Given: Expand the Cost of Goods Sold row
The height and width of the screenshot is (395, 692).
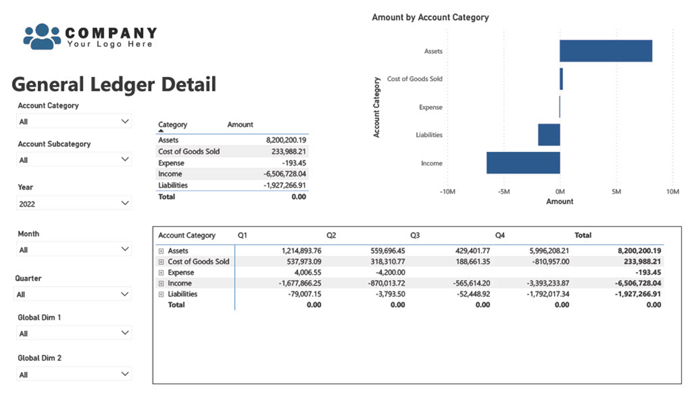Looking at the screenshot, I should (161, 262).
